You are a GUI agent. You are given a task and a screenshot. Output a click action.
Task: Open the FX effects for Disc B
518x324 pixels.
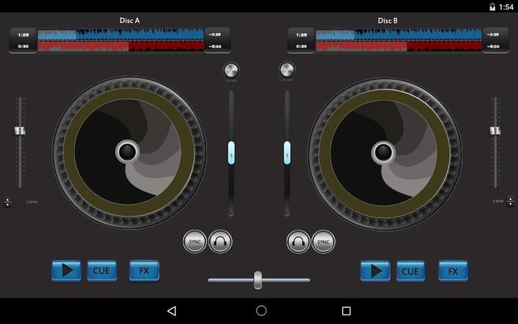click(x=453, y=271)
